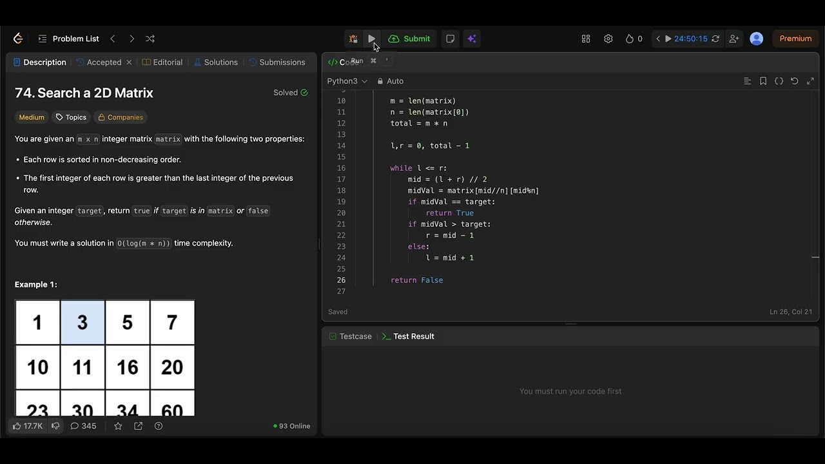Toggle the Auto lock setting
The image size is (825, 464).
pos(390,81)
